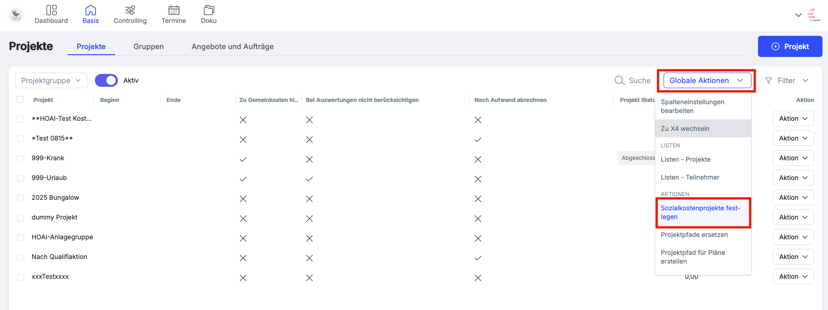The height and width of the screenshot is (310, 828).
Task: Click the filter funnel icon
Action: click(769, 80)
